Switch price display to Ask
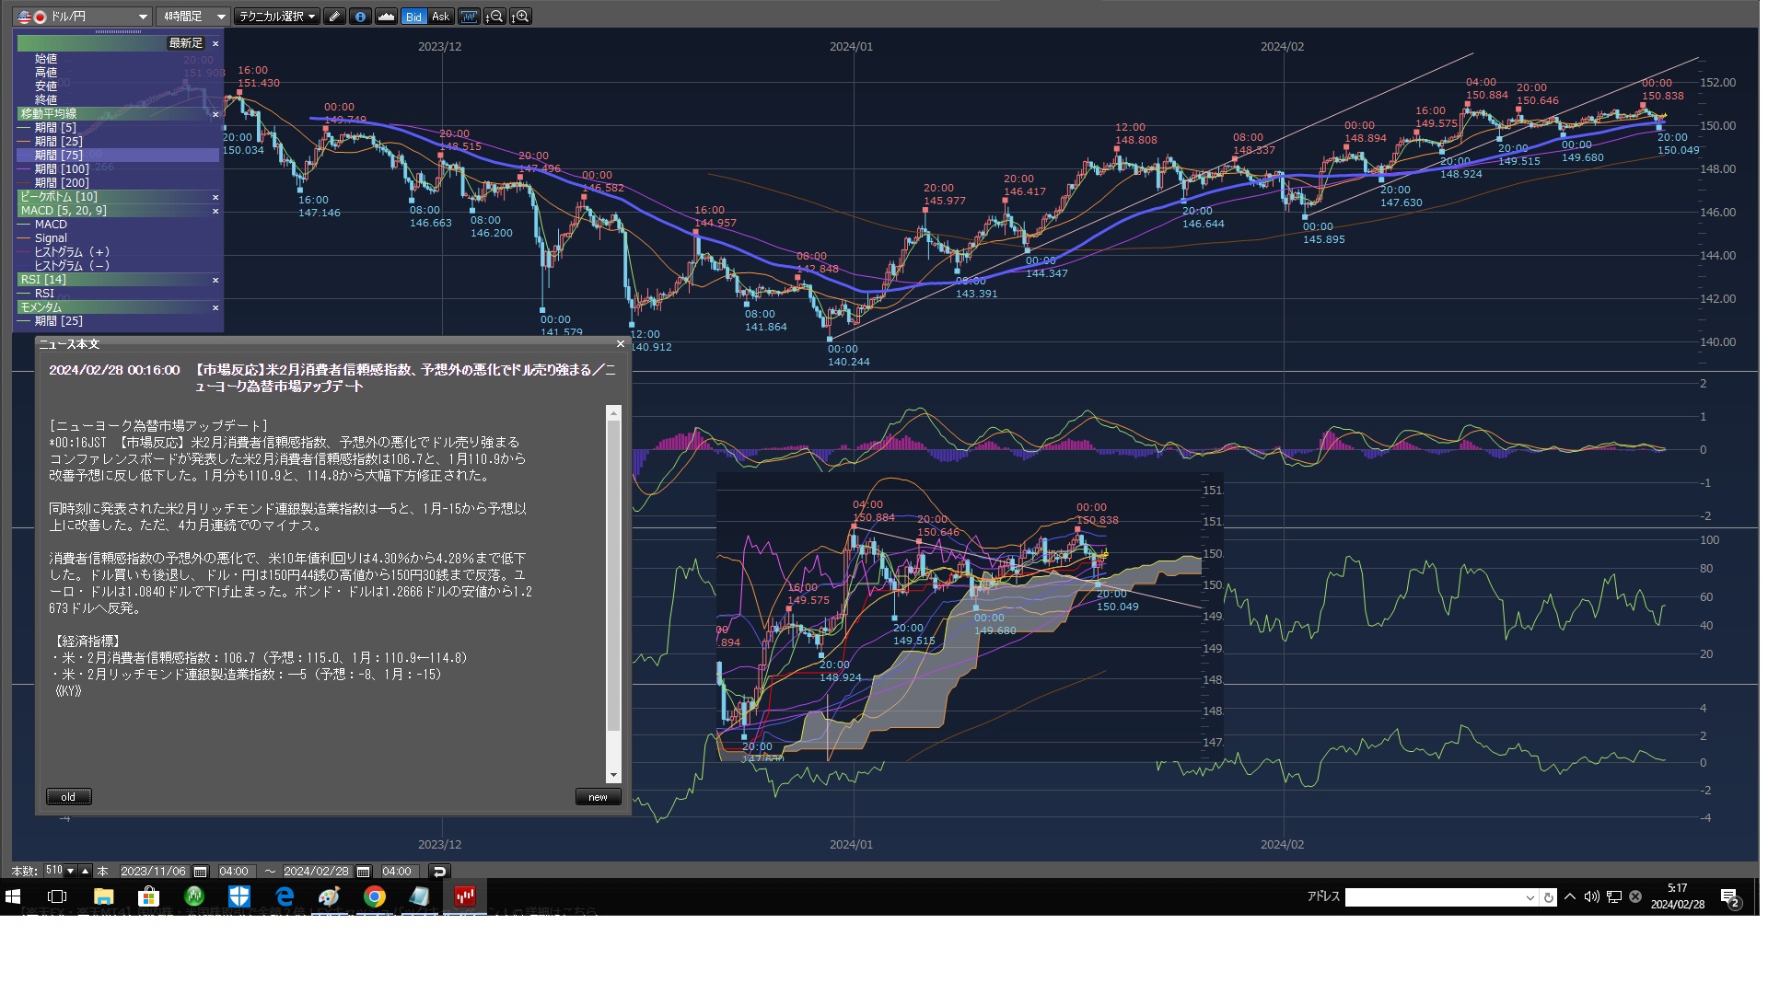Viewport: 1768px width, 994px height. 440,17
